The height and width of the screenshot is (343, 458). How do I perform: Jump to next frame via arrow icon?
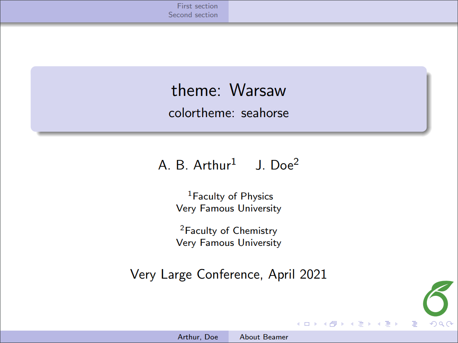pos(343,324)
